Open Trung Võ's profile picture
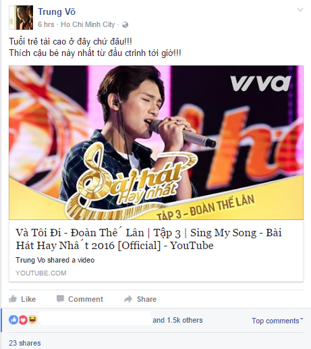 pyautogui.click(x=21, y=18)
